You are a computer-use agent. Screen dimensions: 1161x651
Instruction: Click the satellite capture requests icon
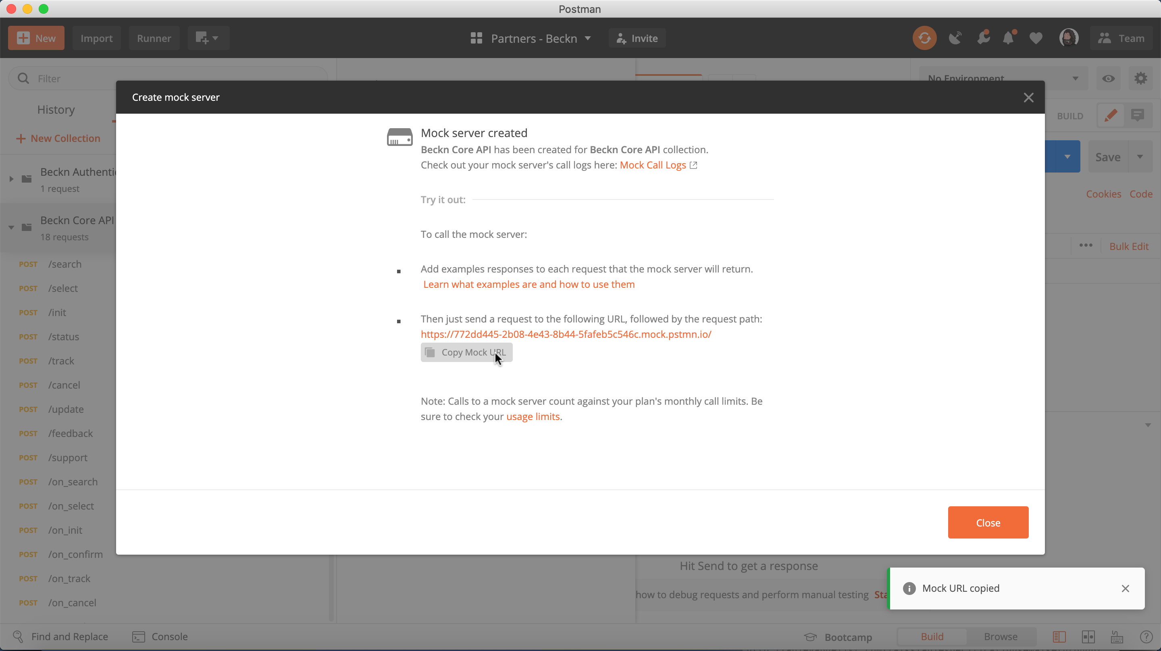(955, 38)
